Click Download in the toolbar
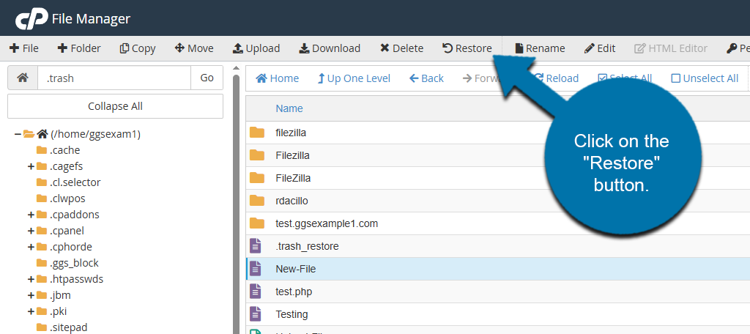Image resolution: width=750 pixels, height=334 pixels. tap(330, 48)
